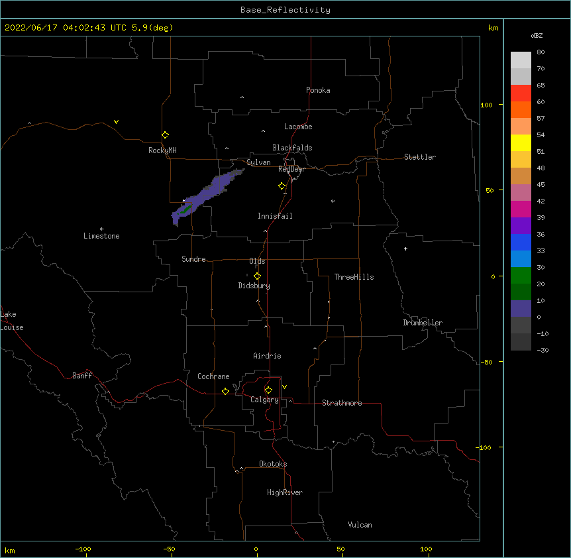Click the Okotoks town label
The width and height of the screenshot is (571, 558).
tap(273, 464)
